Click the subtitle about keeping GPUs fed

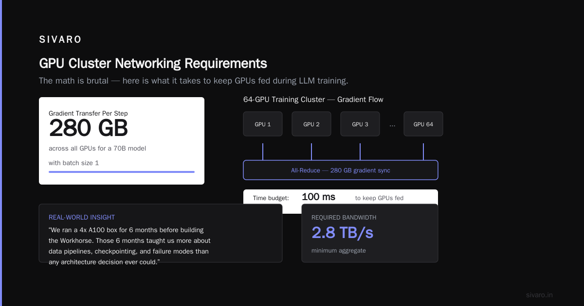pos(194,81)
